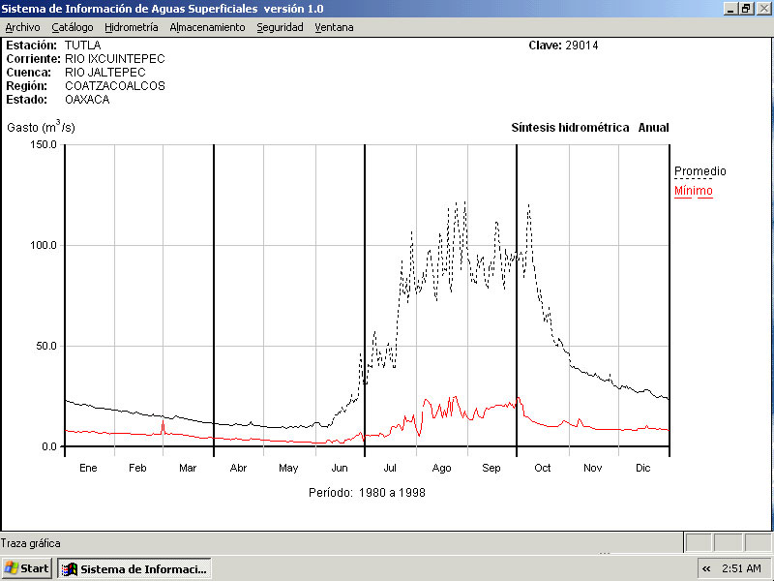Open the Archivo menu
The width and height of the screenshot is (774, 581).
[22, 27]
